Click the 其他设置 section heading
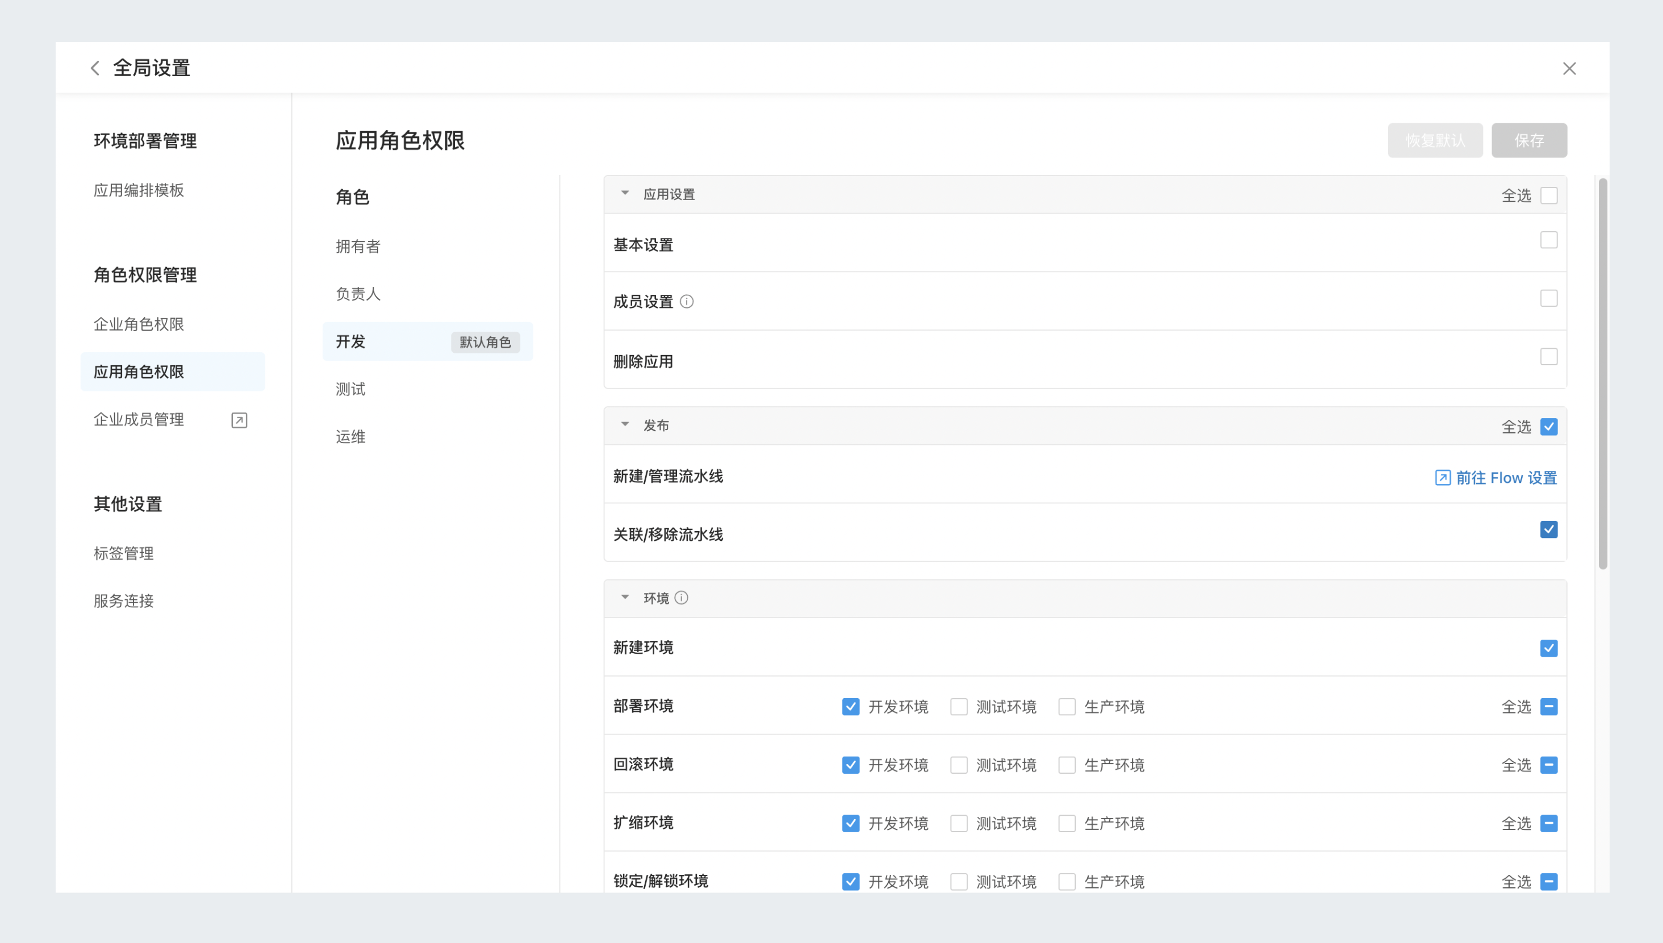 click(128, 504)
